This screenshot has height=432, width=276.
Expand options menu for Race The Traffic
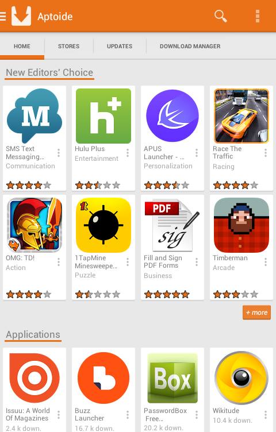pyautogui.click(x=266, y=153)
